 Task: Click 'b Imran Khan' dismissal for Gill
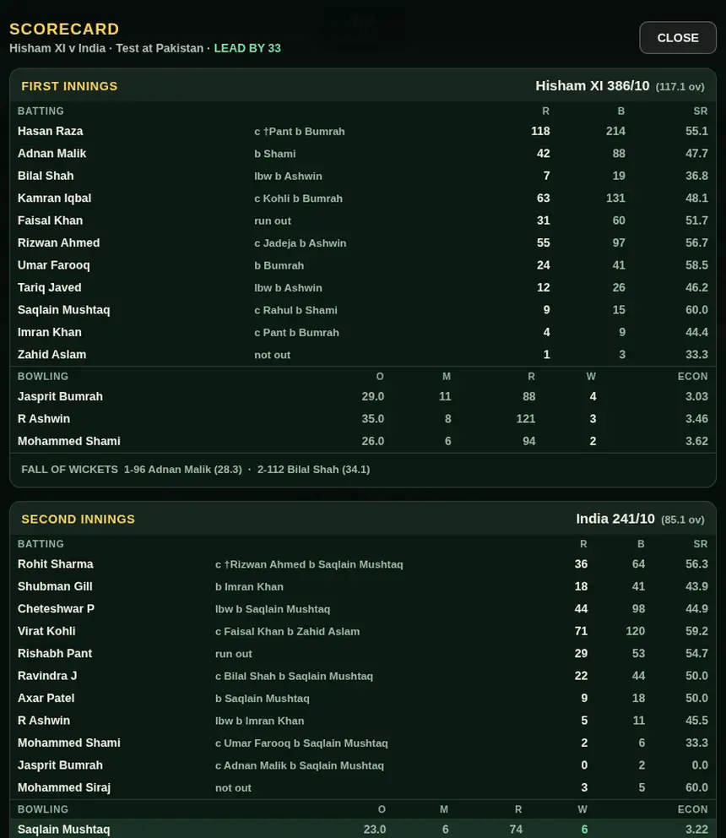point(249,587)
